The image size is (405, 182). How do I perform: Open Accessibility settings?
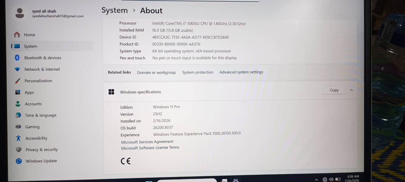(x=36, y=138)
